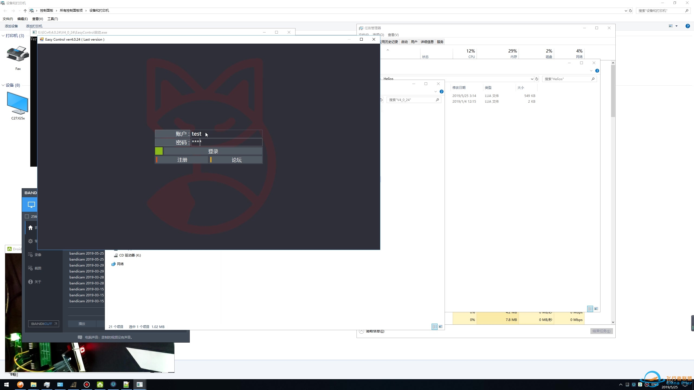Image resolution: width=694 pixels, height=390 pixels.
Task: Sort Task Manager by CPU column
Action: tap(465, 53)
